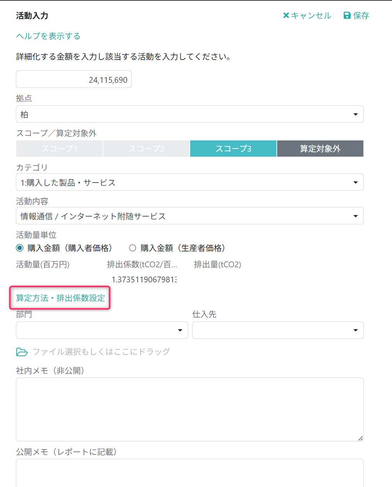Expand the カテゴリ dropdown
The height and width of the screenshot is (487, 392).
click(x=189, y=182)
